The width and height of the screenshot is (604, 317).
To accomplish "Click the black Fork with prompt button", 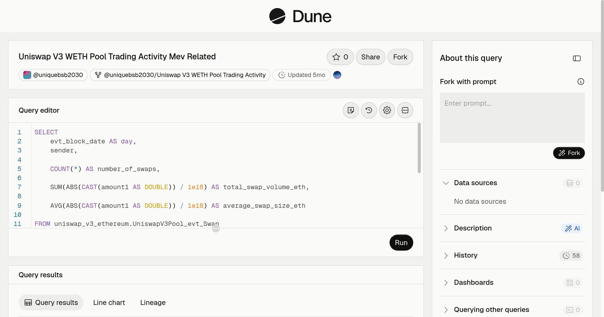I will 569,153.
